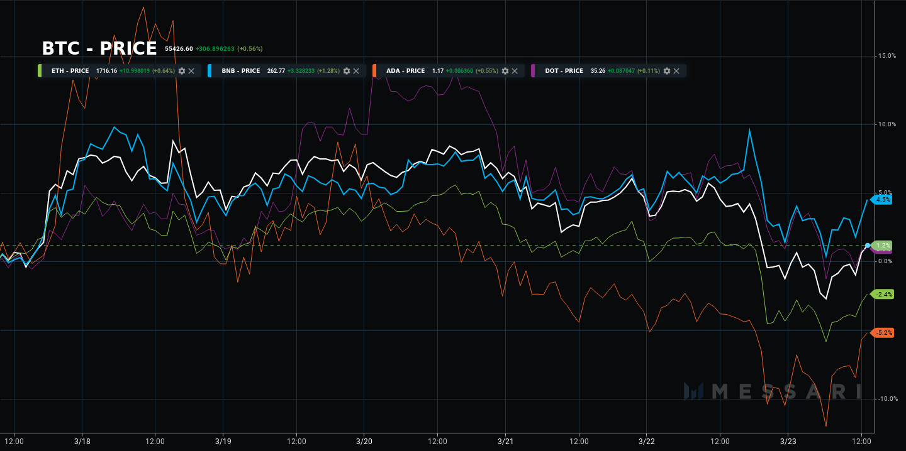This screenshot has height=451, width=906.
Task: Click the 3/19 date axis label
Action: (x=223, y=442)
